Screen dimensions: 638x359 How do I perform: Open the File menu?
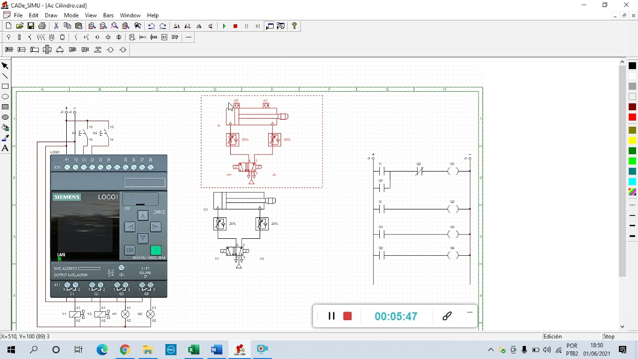[18, 15]
